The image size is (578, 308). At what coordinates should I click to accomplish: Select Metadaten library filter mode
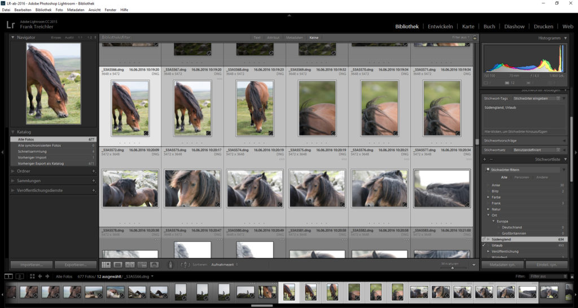[x=294, y=38]
